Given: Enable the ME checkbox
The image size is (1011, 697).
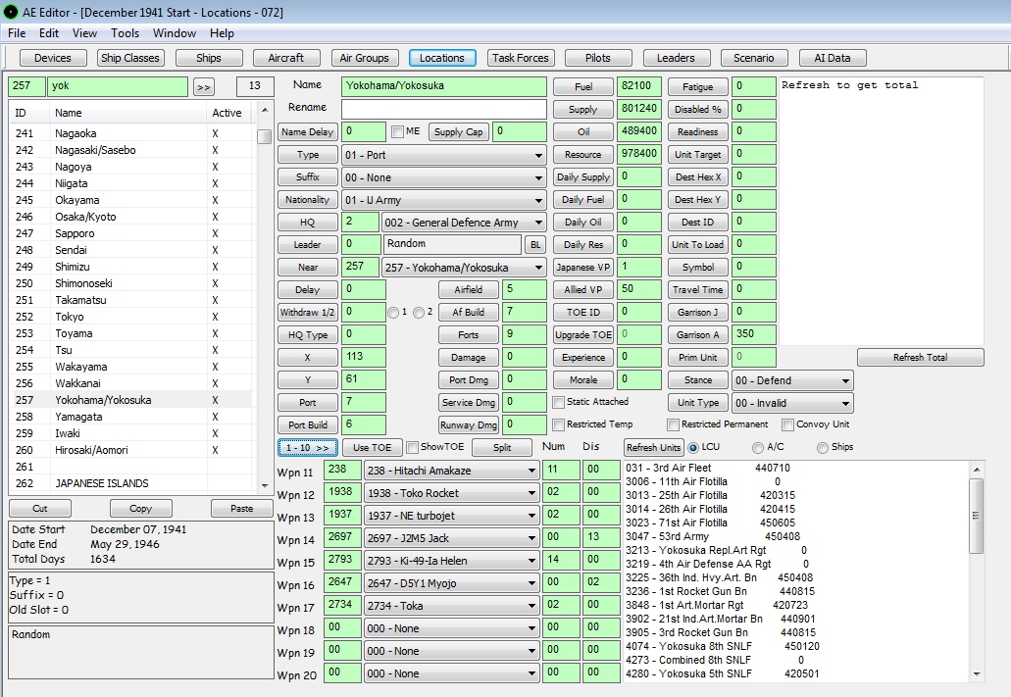Looking at the screenshot, I should click(x=397, y=132).
